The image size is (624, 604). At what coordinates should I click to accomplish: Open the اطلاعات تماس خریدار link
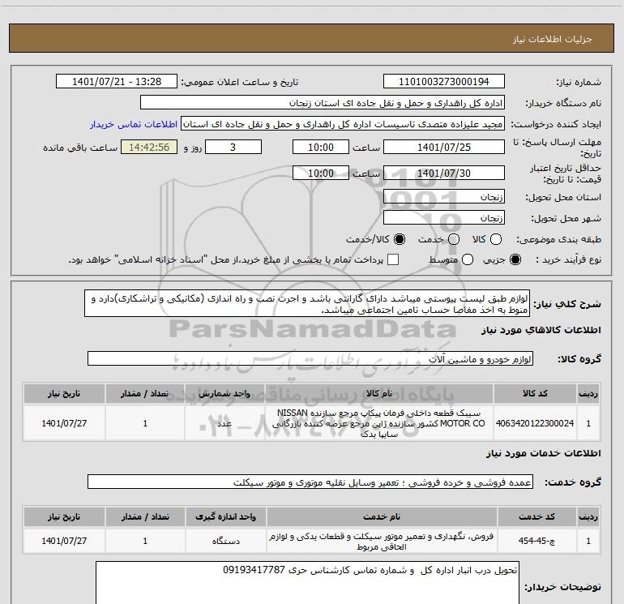(134, 124)
